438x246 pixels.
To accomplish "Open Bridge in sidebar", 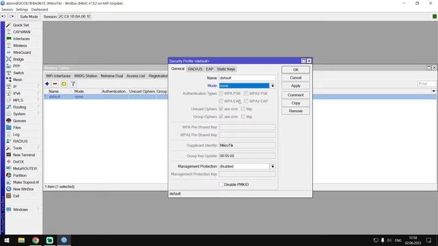I will click(x=18, y=59).
